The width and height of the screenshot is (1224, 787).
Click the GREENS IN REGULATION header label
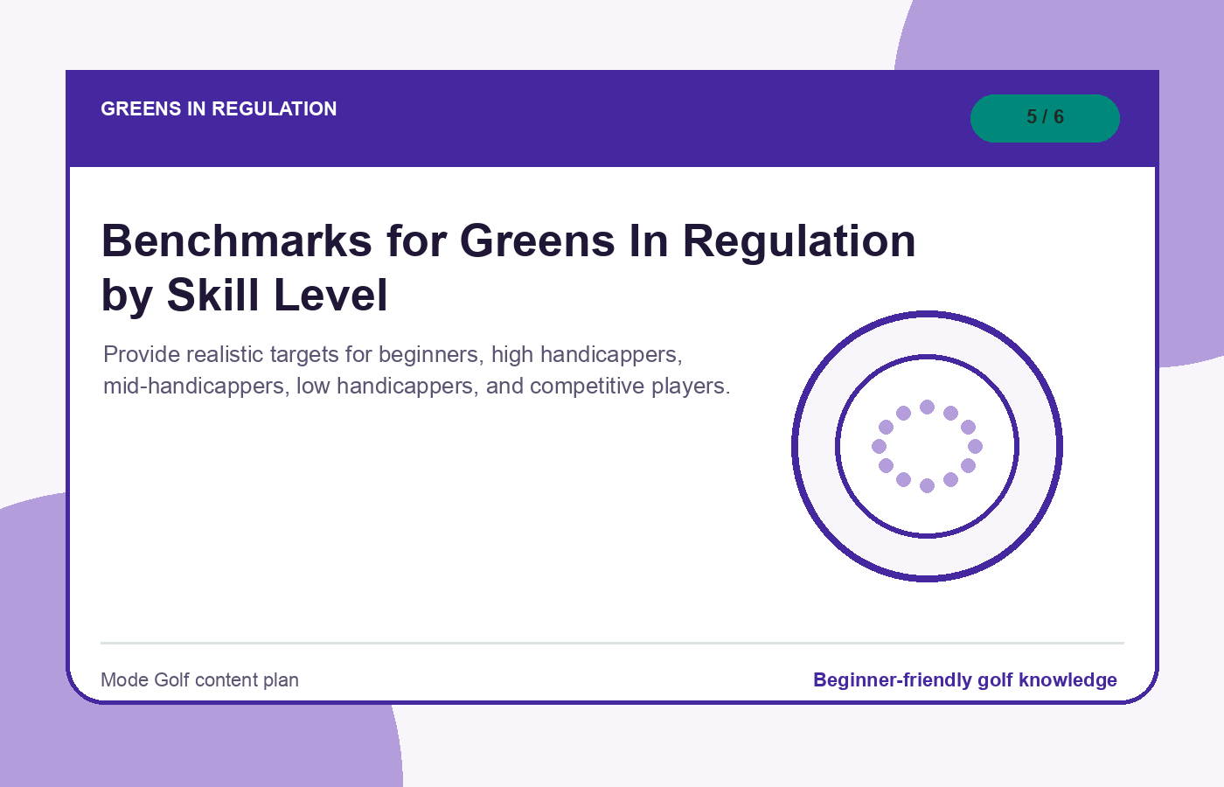click(219, 109)
